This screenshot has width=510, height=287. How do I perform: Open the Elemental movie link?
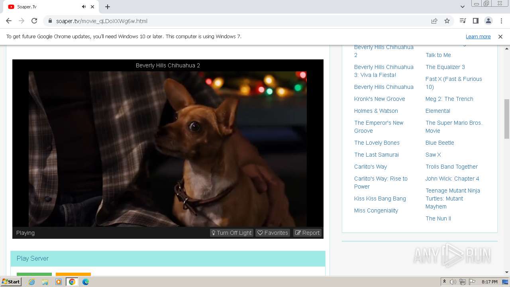437,111
